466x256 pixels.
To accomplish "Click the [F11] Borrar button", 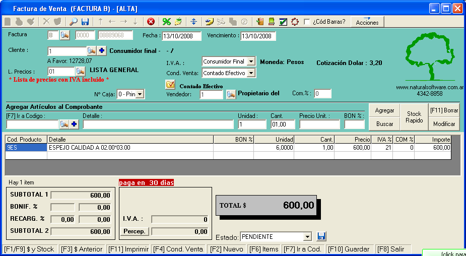I will 444,110.
